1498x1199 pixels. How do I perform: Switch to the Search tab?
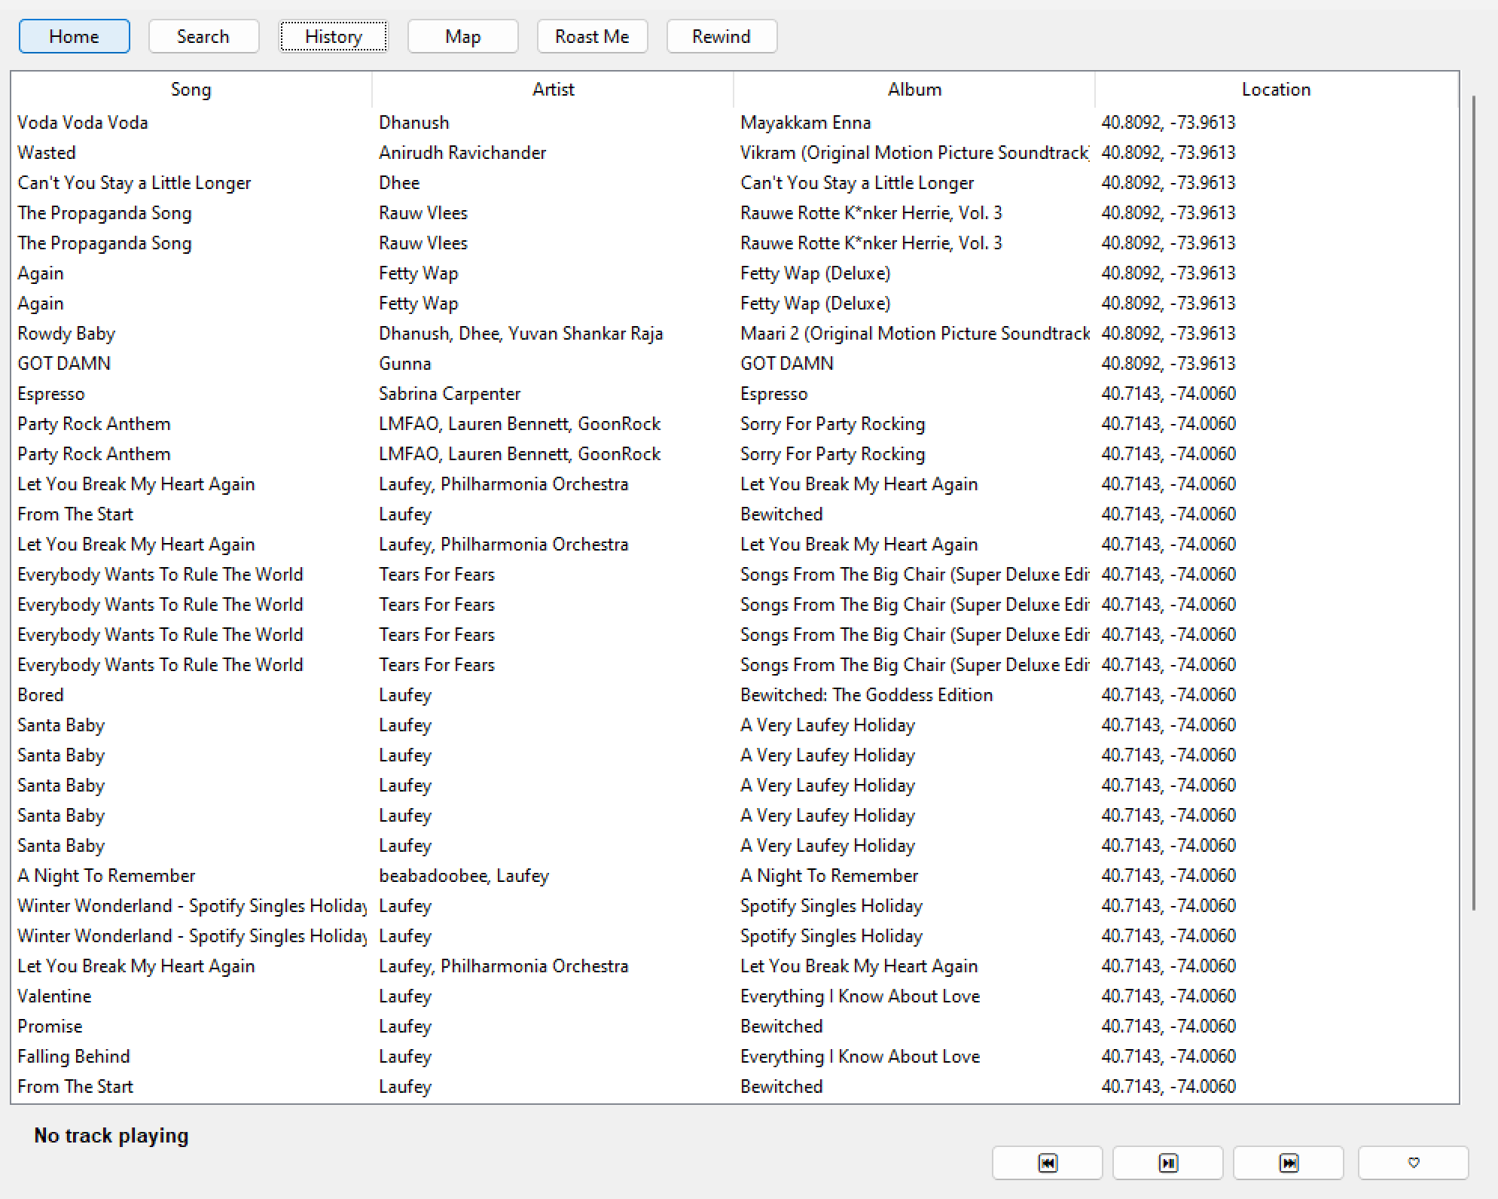click(203, 36)
